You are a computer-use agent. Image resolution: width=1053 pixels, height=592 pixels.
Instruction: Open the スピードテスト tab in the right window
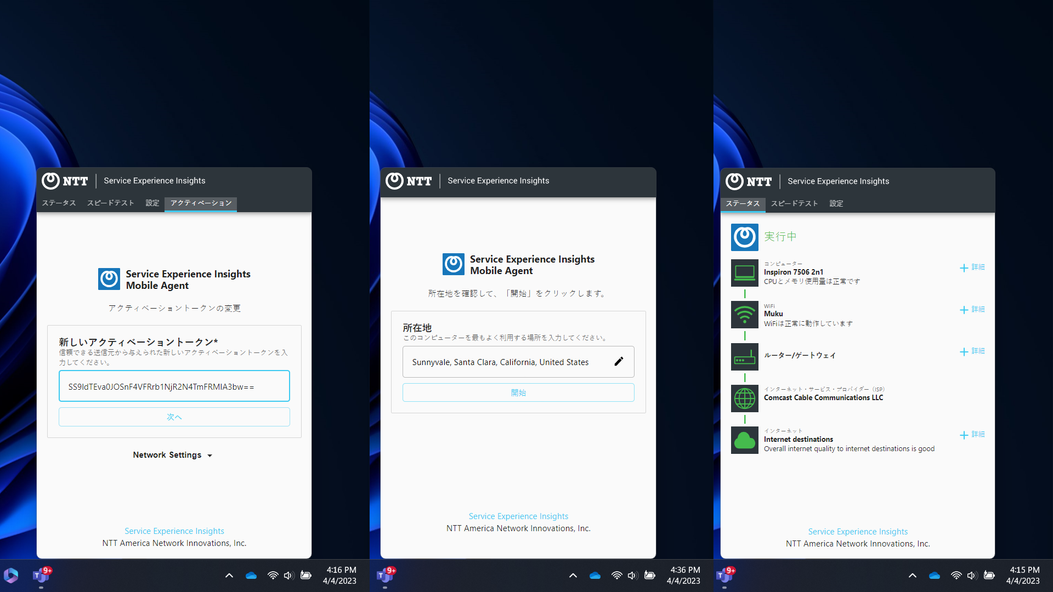(794, 203)
